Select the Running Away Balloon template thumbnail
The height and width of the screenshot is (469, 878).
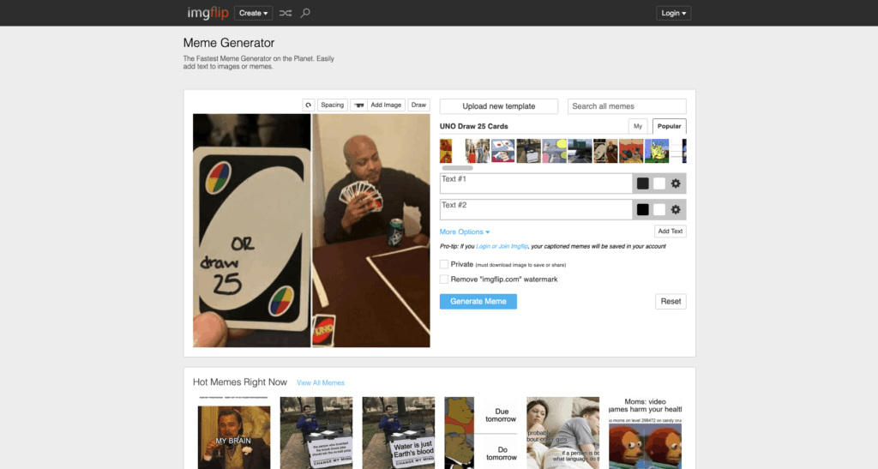point(555,151)
